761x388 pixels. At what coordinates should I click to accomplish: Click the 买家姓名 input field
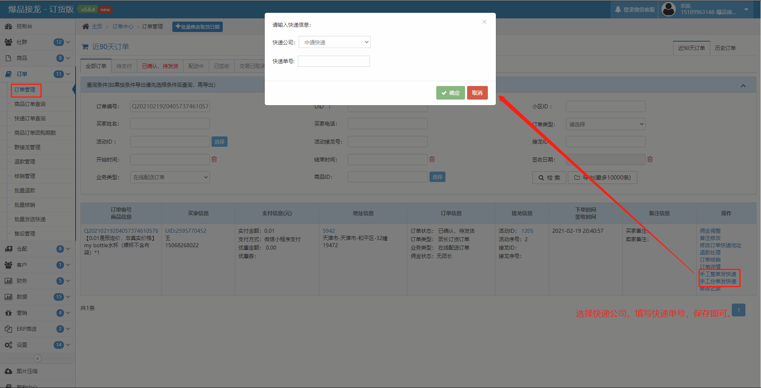[170, 124]
